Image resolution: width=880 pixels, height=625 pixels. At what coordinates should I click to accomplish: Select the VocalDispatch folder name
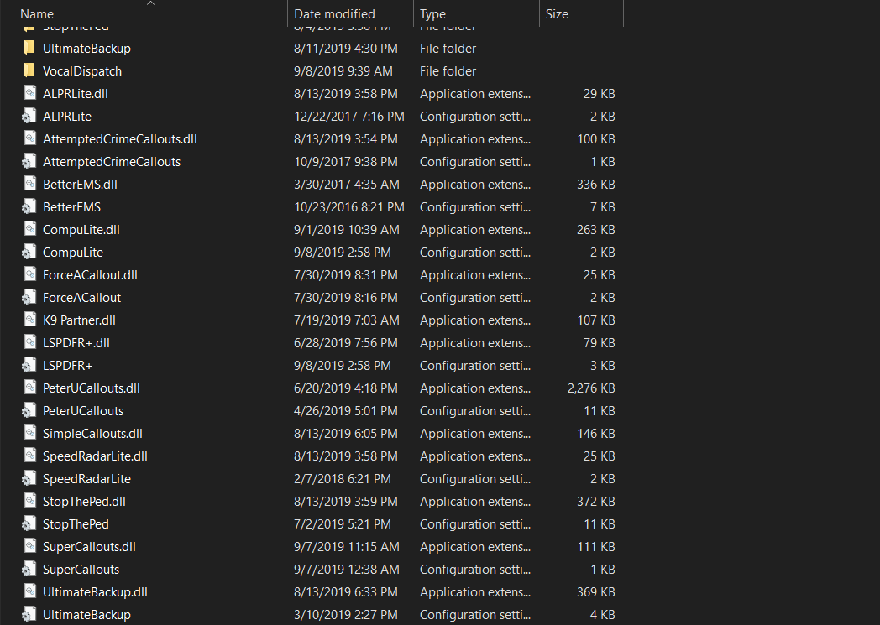(82, 71)
